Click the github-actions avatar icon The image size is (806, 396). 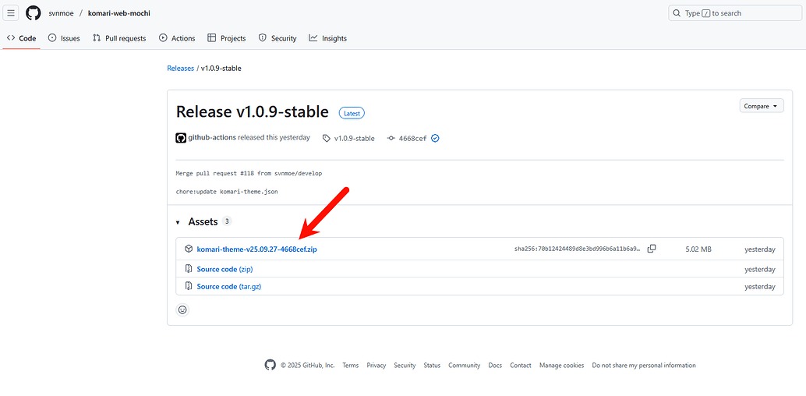pos(181,138)
